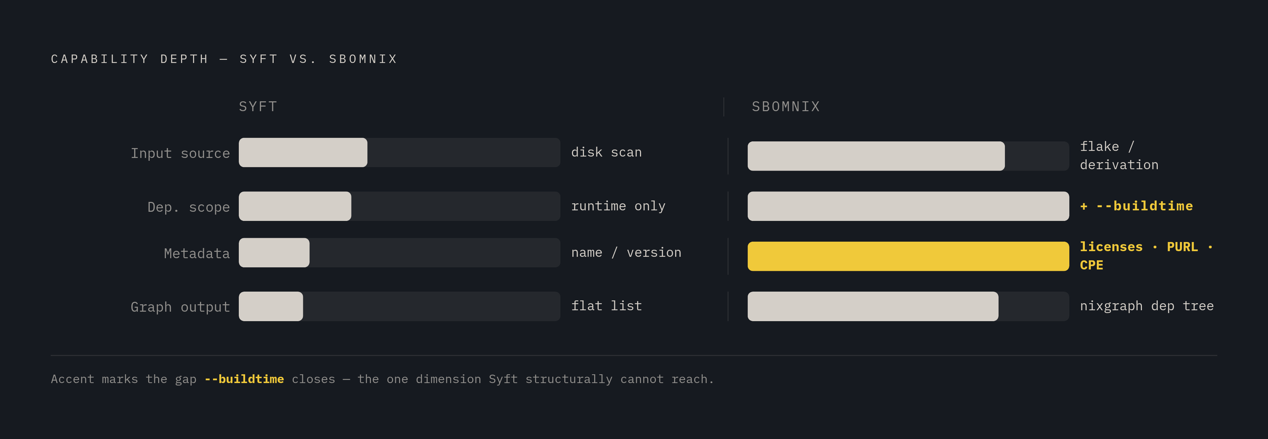Click the Syft Metadata bar

(399, 253)
